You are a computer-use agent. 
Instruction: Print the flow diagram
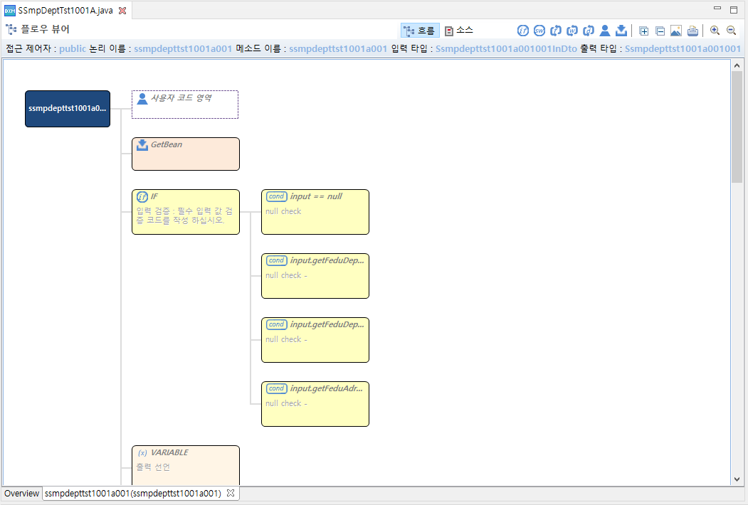point(692,31)
